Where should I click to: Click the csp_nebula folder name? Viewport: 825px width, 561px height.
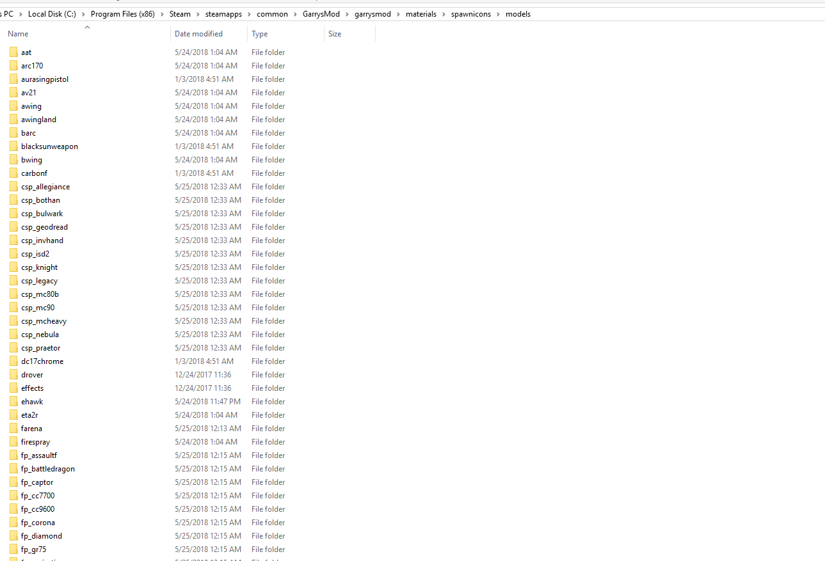[40, 335]
